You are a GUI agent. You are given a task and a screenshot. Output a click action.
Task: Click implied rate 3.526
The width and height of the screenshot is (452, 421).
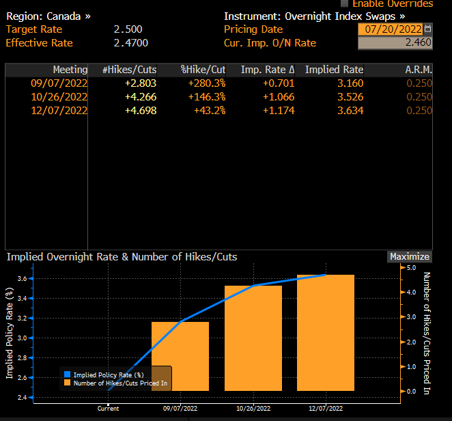click(350, 97)
